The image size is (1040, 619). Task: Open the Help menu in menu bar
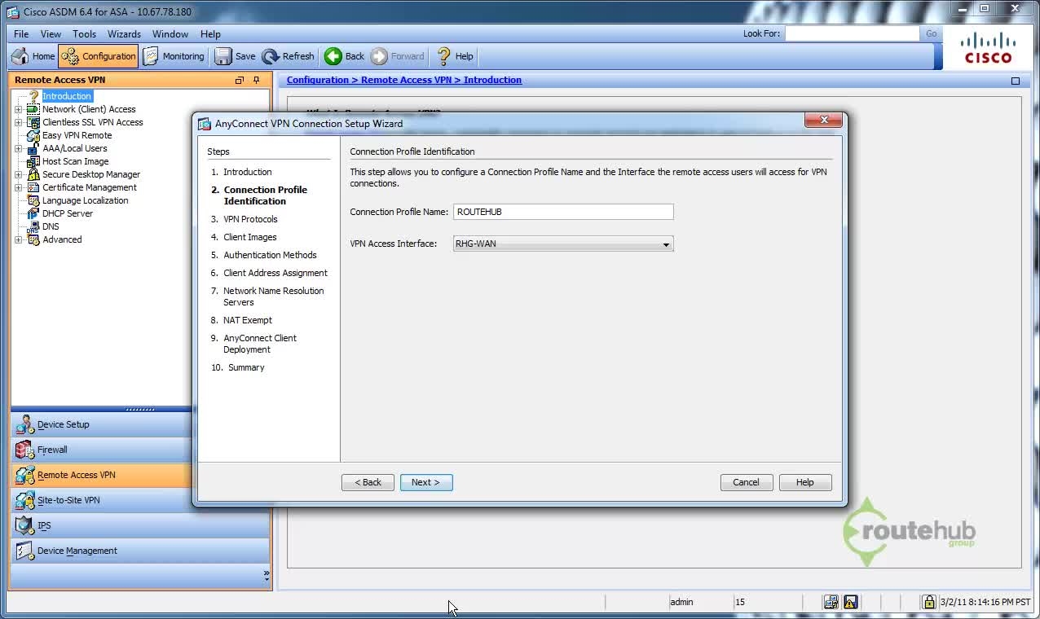[210, 34]
